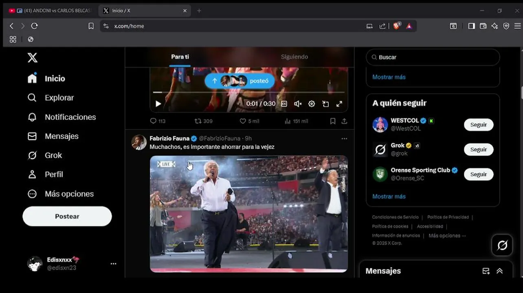Reload the page
Viewport: 523px width, 293px height.
coord(35,26)
